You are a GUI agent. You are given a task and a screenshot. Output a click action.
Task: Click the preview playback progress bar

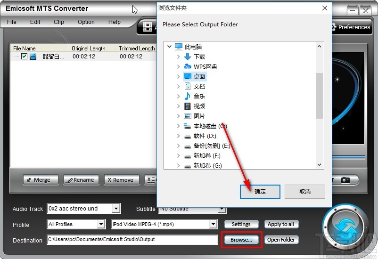pos(348,157)
